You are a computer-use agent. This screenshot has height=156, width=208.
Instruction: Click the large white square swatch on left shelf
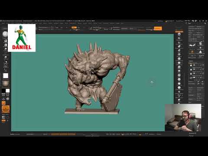[6, 76]
